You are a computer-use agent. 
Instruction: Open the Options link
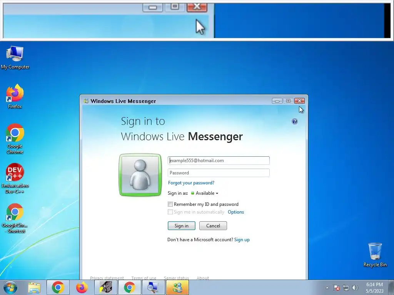coord(236,212)
